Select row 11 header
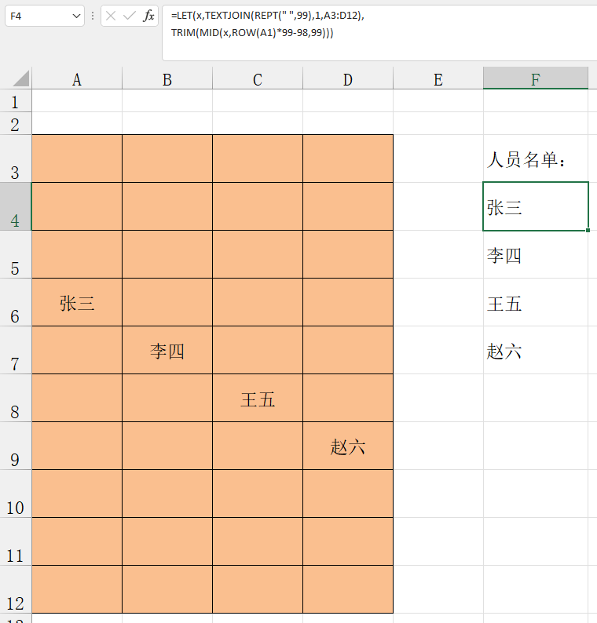 click(x=16, y=541)
